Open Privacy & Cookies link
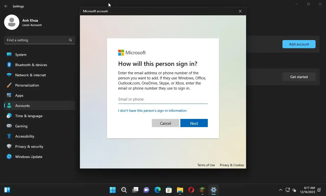Image resolution: width=326 pixels, height=196 pixels. 232,165
